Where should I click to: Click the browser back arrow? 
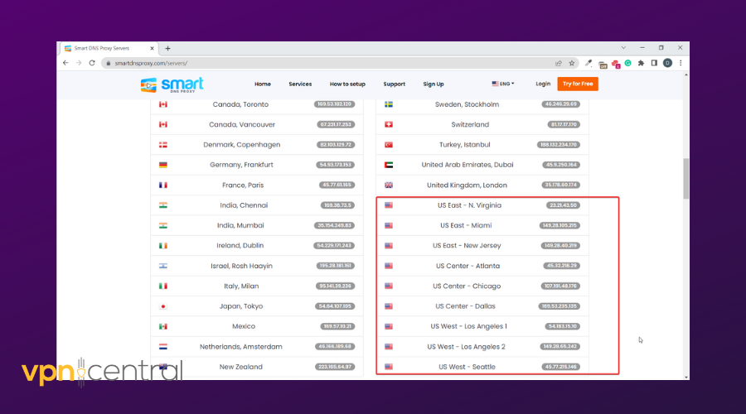tap(65, 63)
